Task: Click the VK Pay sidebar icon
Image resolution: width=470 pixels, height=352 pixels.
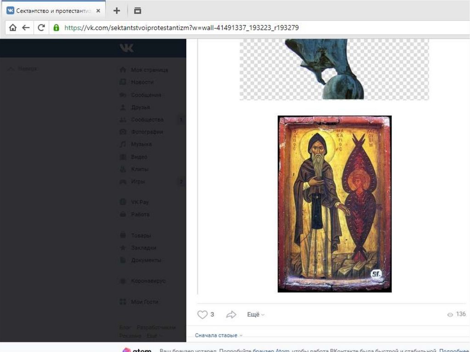Action: click(x=123, y=202)
